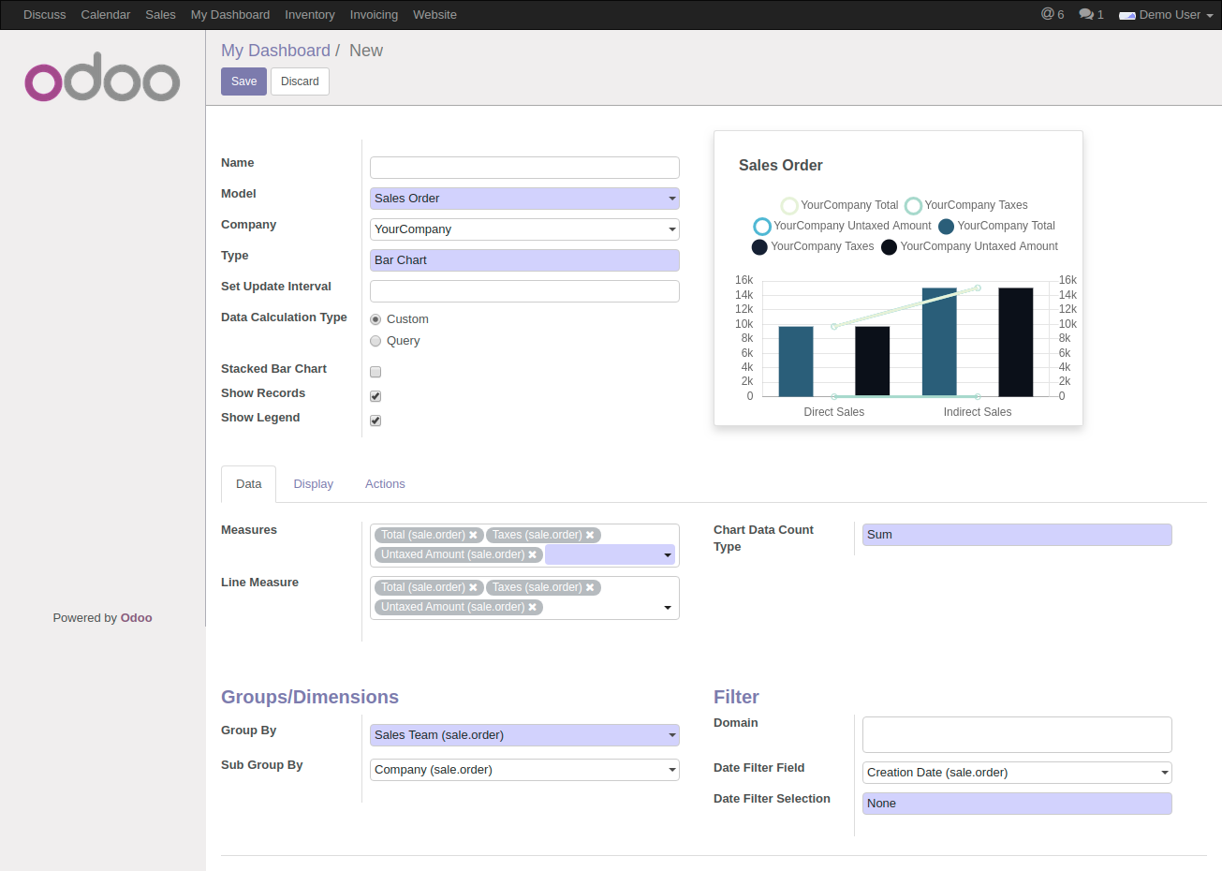This screenshot has height=871, width=1222.
Task: Open My Dashboard in the top menu
Action: coord(230,15)
